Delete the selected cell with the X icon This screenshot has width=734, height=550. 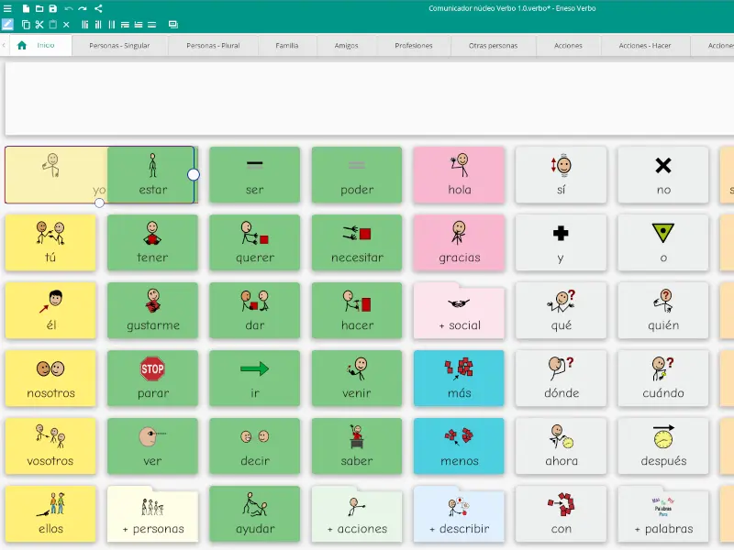click(66, 25)
